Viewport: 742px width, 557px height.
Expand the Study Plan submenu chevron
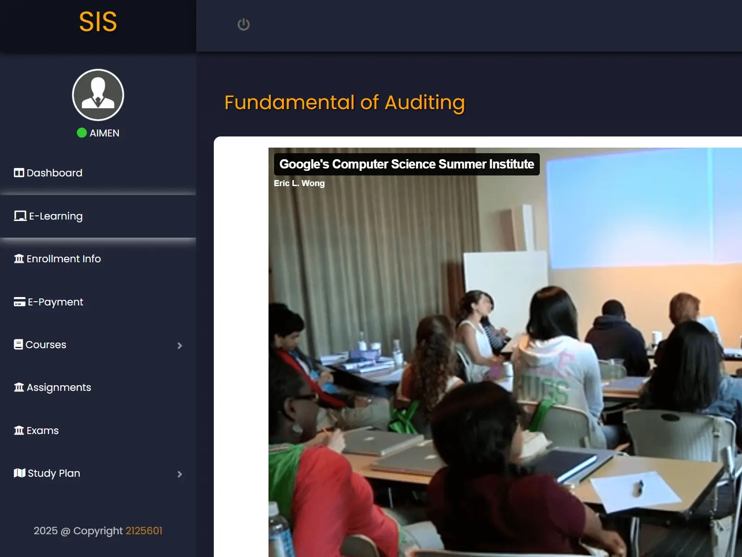(x=180, y=474)
